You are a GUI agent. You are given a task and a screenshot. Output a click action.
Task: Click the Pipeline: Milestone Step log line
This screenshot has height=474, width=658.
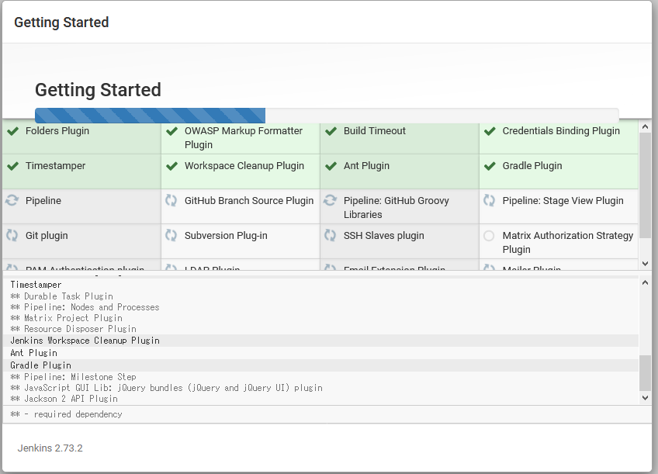[x=73, y=377]
